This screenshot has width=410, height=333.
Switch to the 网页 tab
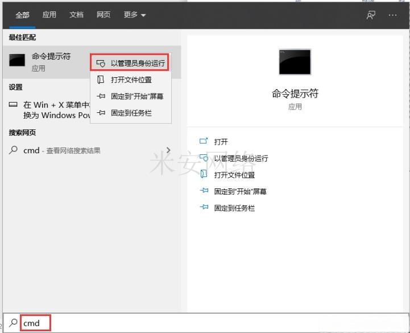[103, 15]
